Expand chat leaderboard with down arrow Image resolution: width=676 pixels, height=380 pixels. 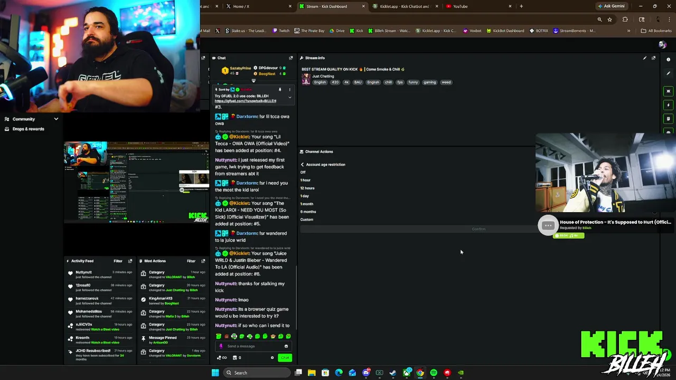pos(253,81)
